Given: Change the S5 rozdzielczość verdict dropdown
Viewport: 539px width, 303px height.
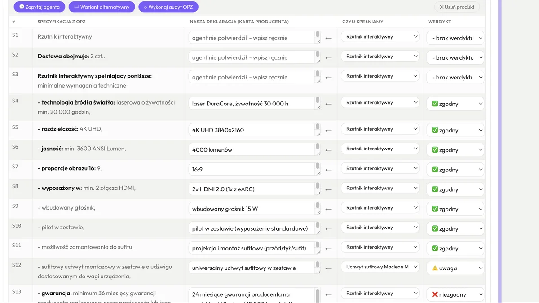Looking at the screenshot, I should click(x=455, y=130).
